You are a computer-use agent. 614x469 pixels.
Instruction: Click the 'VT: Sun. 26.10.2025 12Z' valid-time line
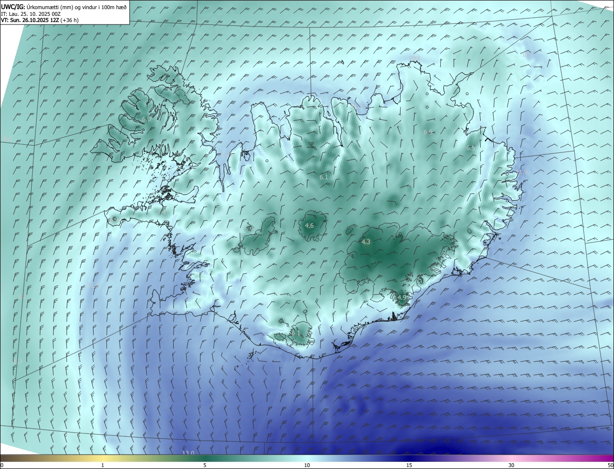39,20
